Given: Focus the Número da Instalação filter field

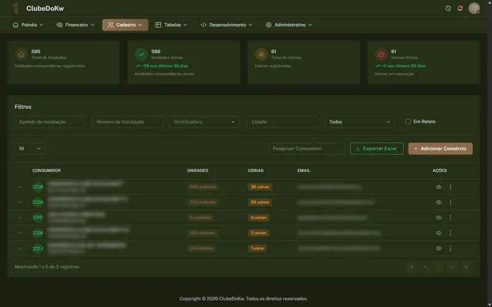Looking at the screenshot, I should click(127, 122).
